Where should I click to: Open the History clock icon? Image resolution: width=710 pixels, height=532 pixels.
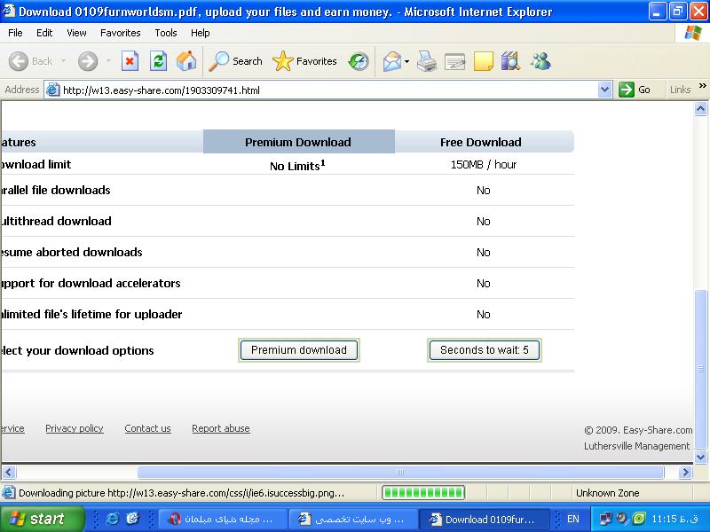click(359, 61)
